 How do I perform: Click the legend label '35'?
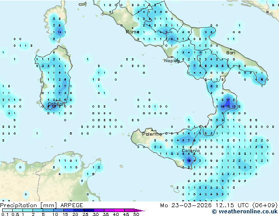[106, 214]
